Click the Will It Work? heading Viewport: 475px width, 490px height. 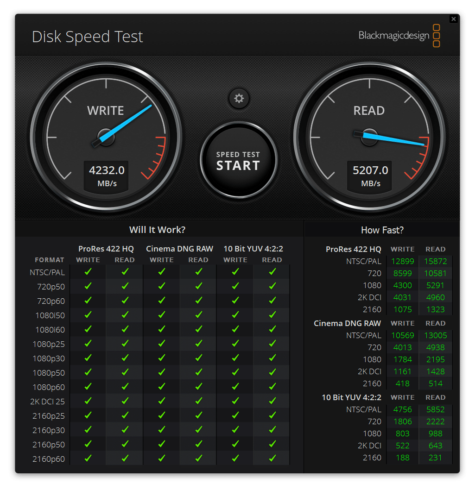pyautogui.click(x=157, y=230)
